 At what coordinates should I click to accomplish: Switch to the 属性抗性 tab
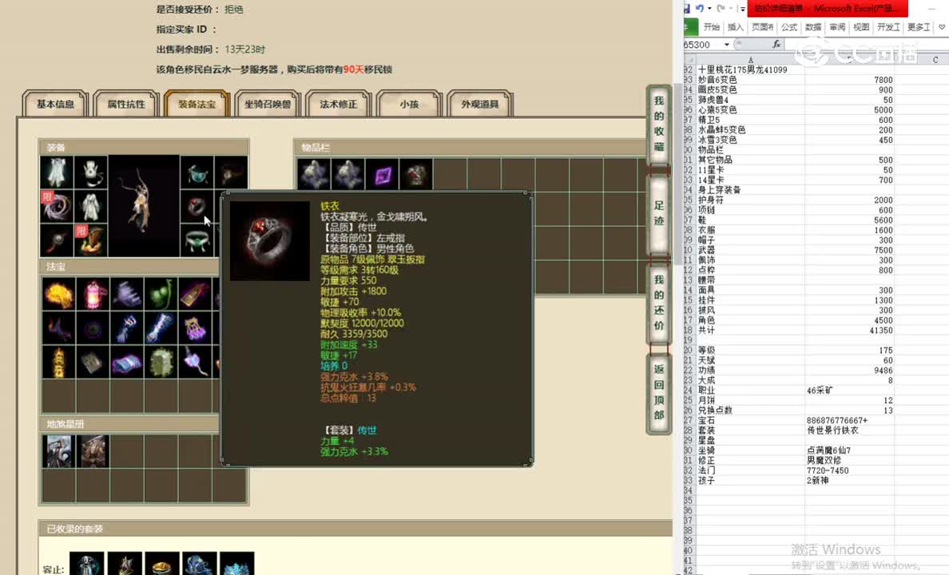pos(126,104)
